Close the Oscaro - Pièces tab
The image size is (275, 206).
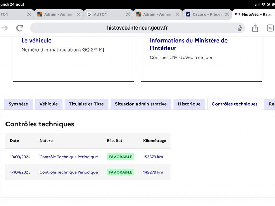point(227,14)
